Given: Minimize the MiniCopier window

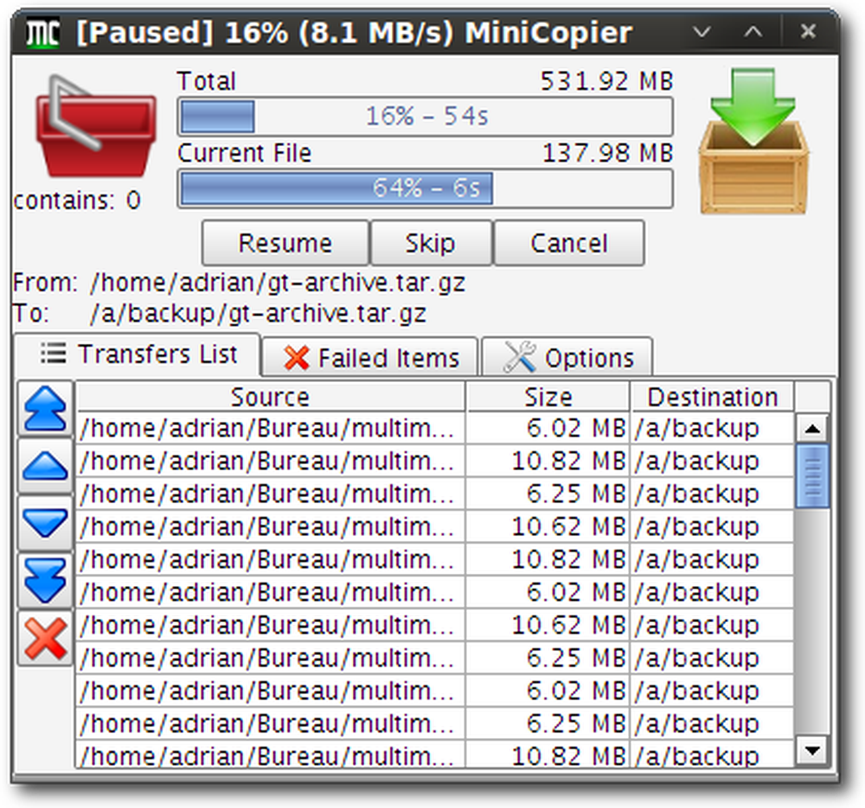Looking at the screenshot, I should point(702,32).
